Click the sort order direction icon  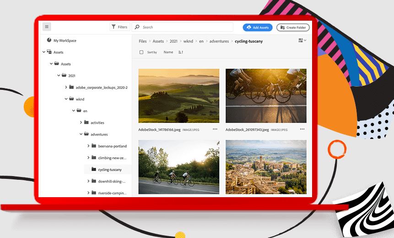pyautogui.click(x=181, y=52)
